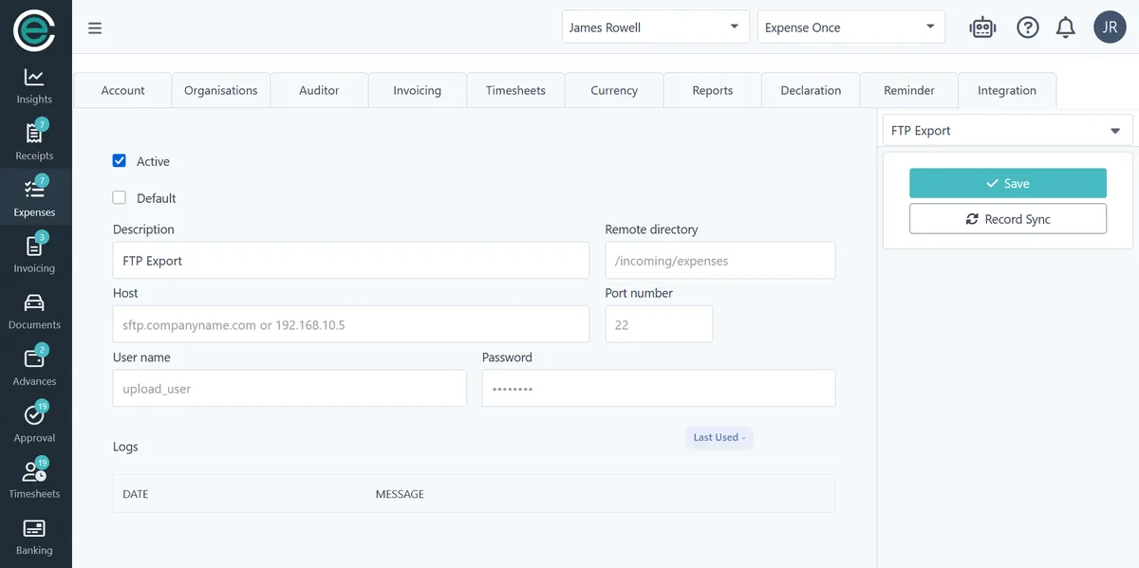Open JR user avatar menu
The height and width of the screenshot is (568, 1139).
[x=1111, y=27]
